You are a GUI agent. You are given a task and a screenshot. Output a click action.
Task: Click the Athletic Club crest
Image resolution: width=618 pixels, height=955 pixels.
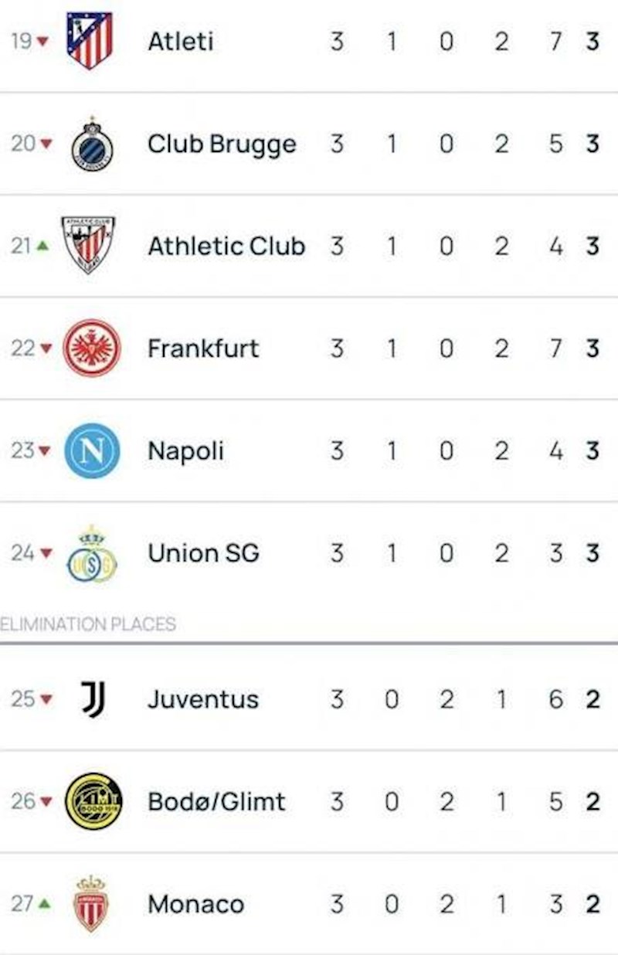88,245
